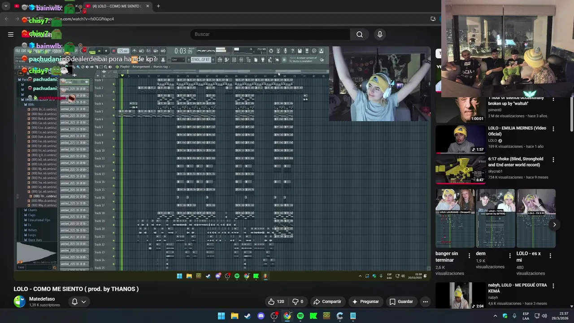Image resolution: width=574 pixels, height=323 pixels.
Task: Open notification bell dropdown for Matedefaso
Action: click(79, 302)
